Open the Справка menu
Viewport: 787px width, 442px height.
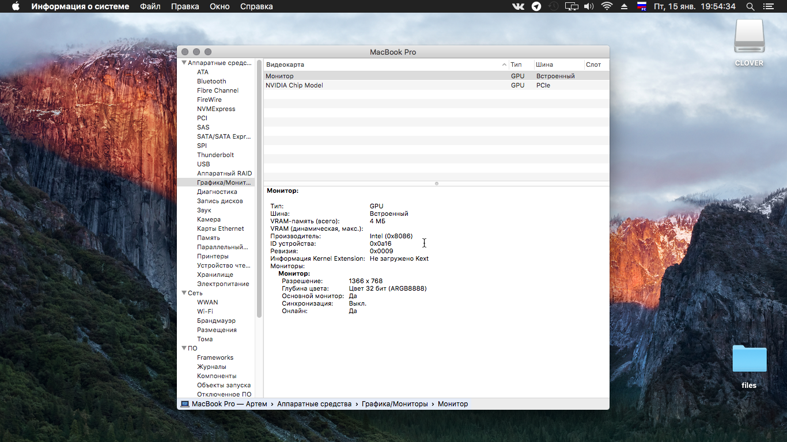[256, 6]
